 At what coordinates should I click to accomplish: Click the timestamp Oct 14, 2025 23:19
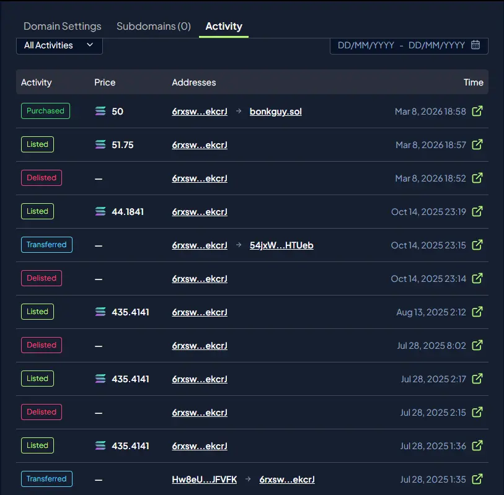click(x=428, y=211)
